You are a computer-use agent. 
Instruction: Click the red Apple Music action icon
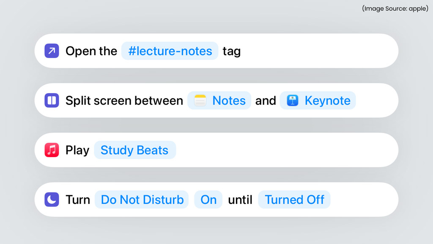coord(51,150)
